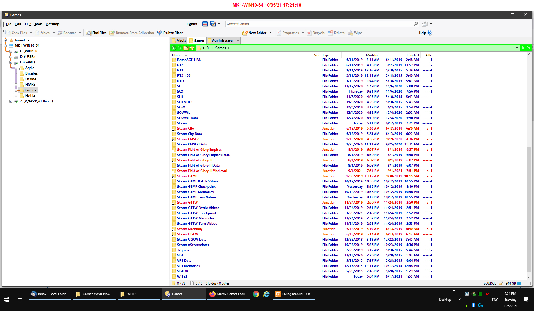Click the Copy Files toolbar button
This screenshot has height=311, width=534.
16,33
